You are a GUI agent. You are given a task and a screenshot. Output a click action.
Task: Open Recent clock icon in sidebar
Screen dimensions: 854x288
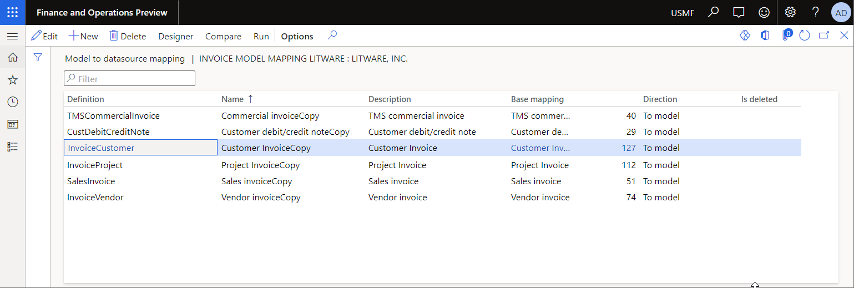12,102
